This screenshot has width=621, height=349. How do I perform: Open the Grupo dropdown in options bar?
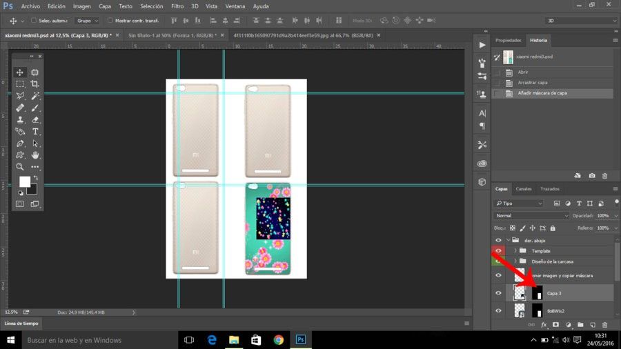click(x=87, y=21)
